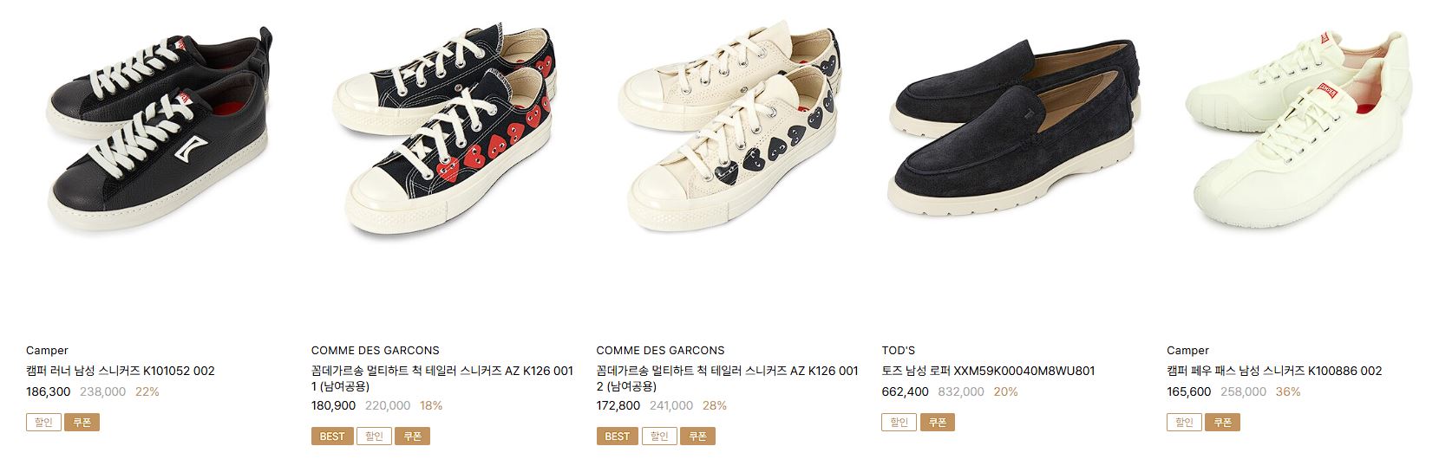Click the 쿠폰 badge under the 165,600 Camper
Viewport: 1439px width, 472px height.
click(1223, 423)
